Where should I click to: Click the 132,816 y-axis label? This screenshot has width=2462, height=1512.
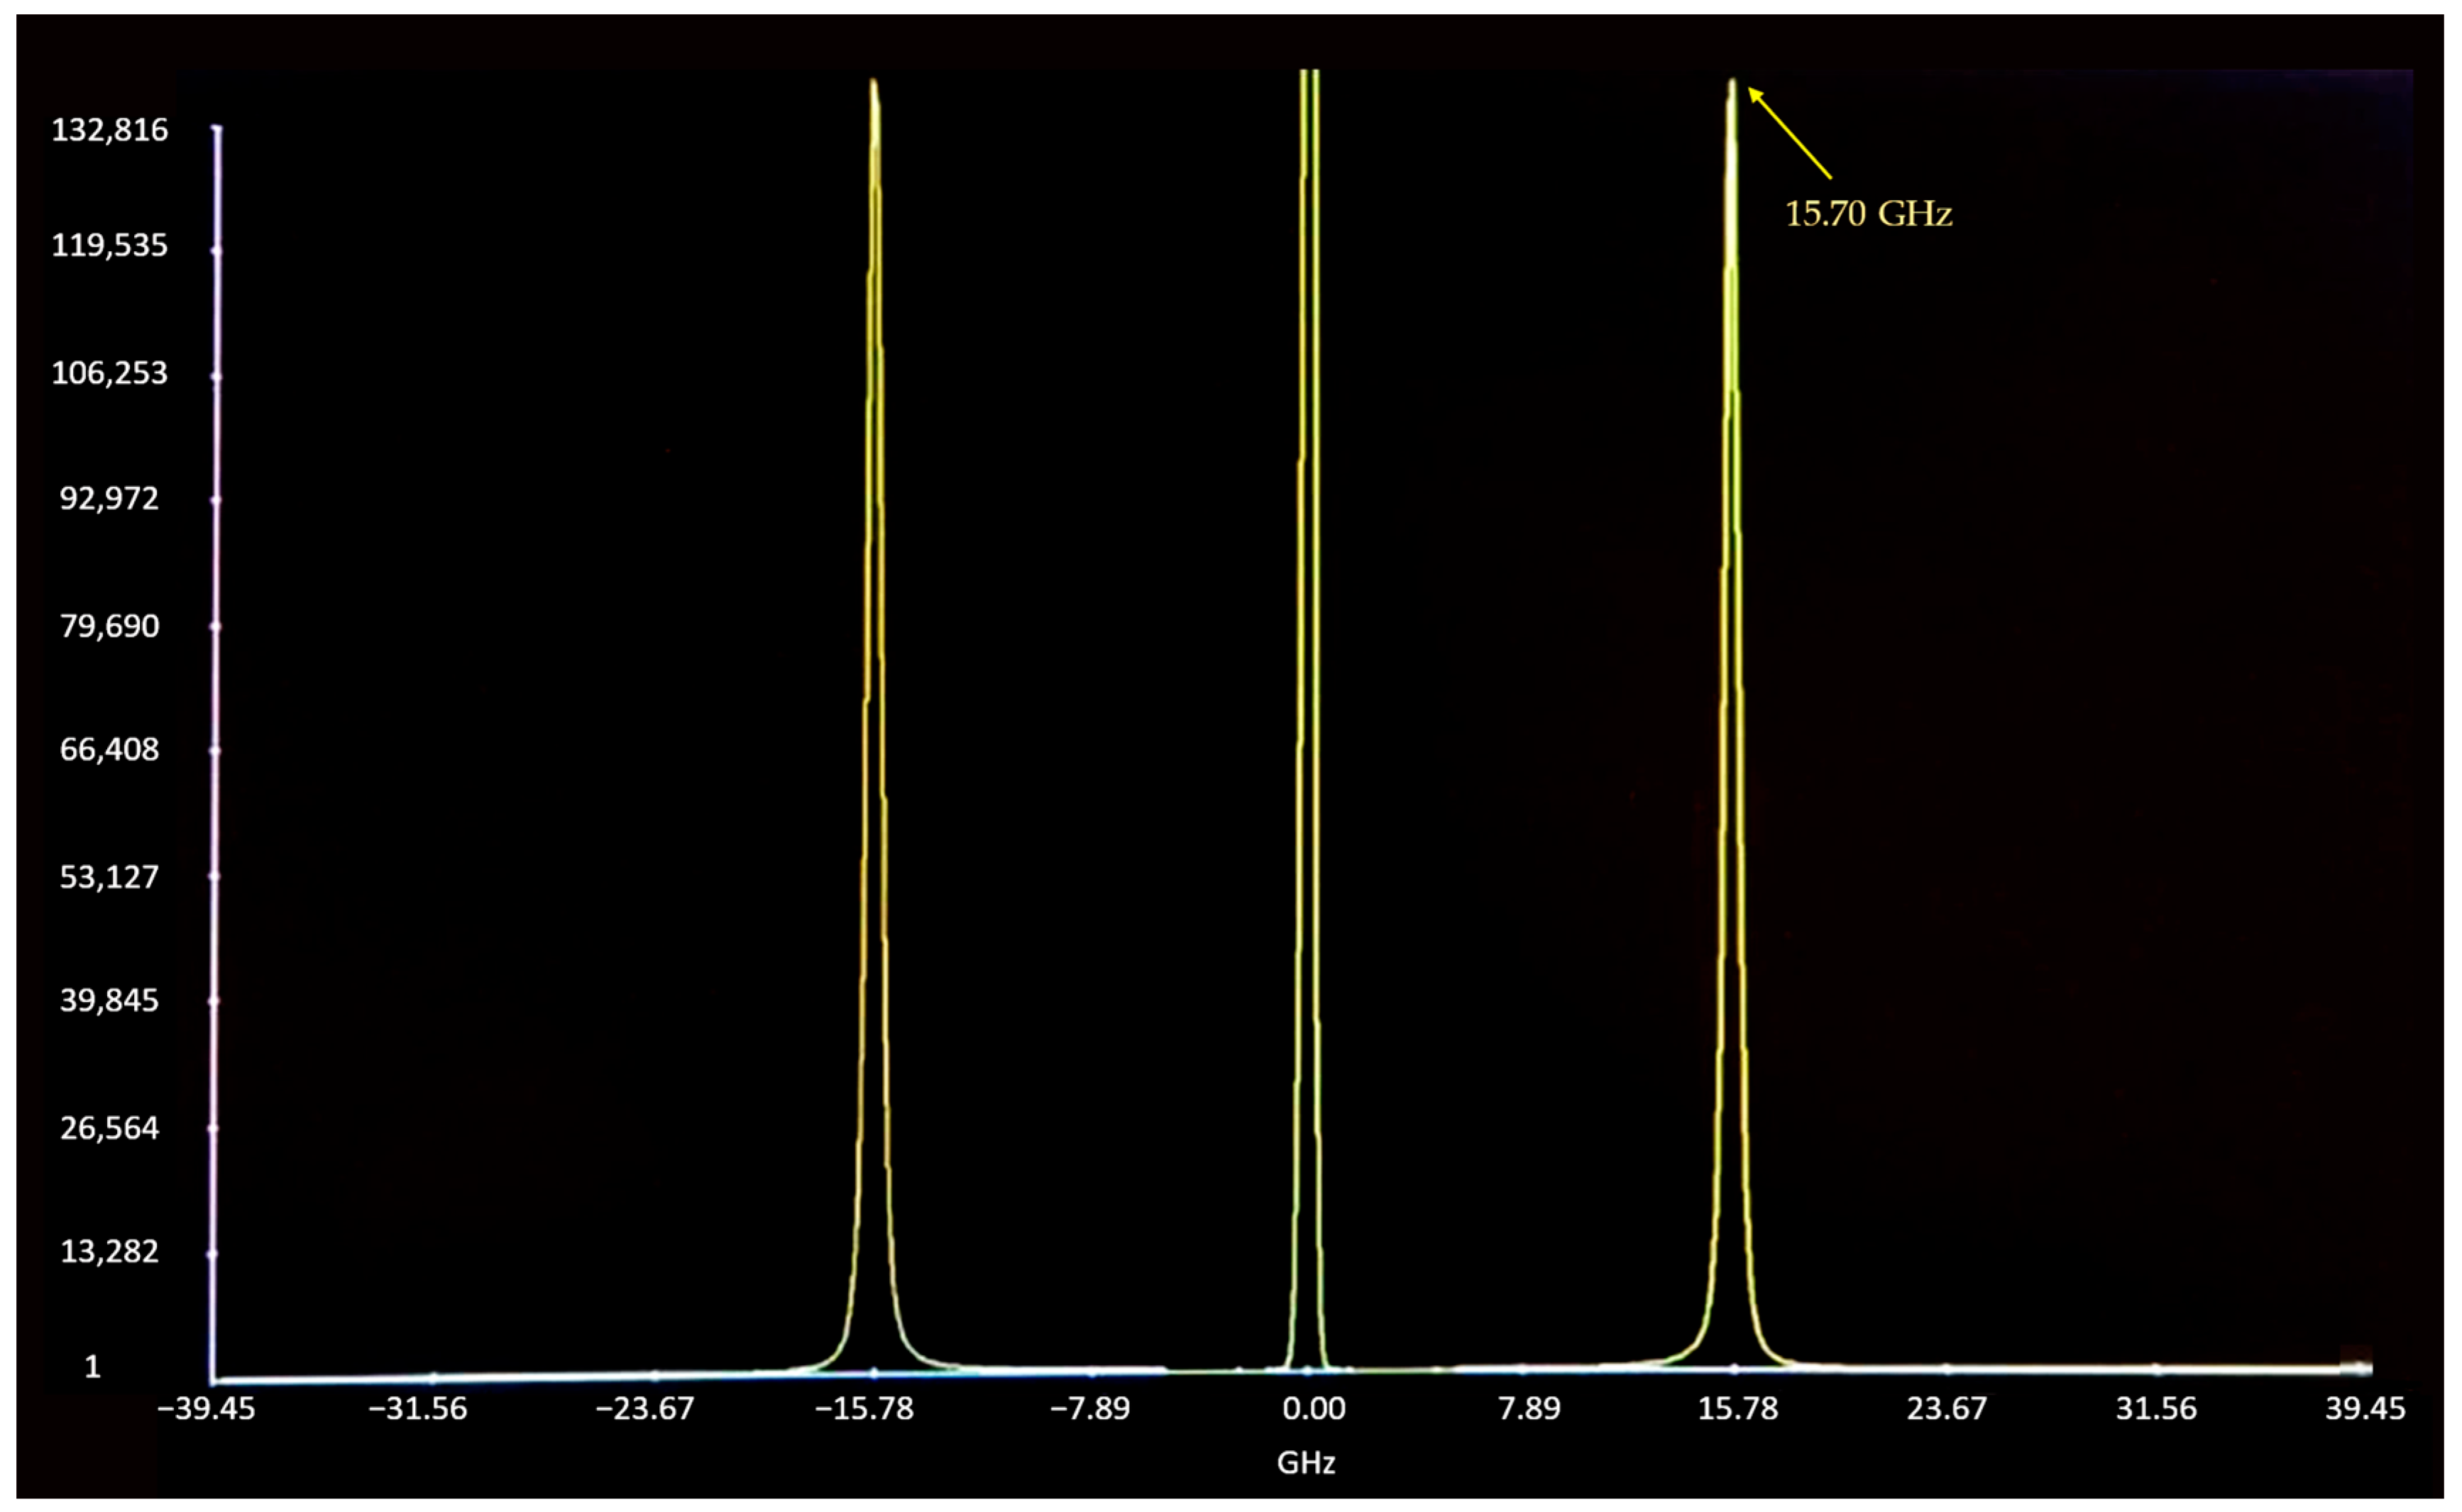tap(110, 130)
